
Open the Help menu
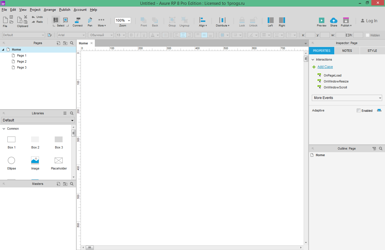93,10
